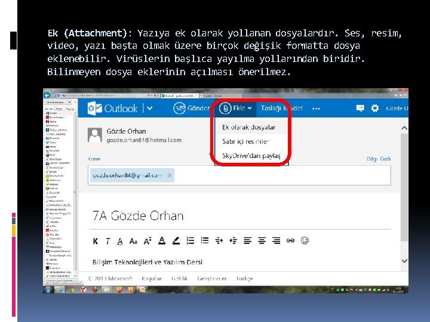
Task: Switch to the Outlook browser tab
Action: click(179, 96)
